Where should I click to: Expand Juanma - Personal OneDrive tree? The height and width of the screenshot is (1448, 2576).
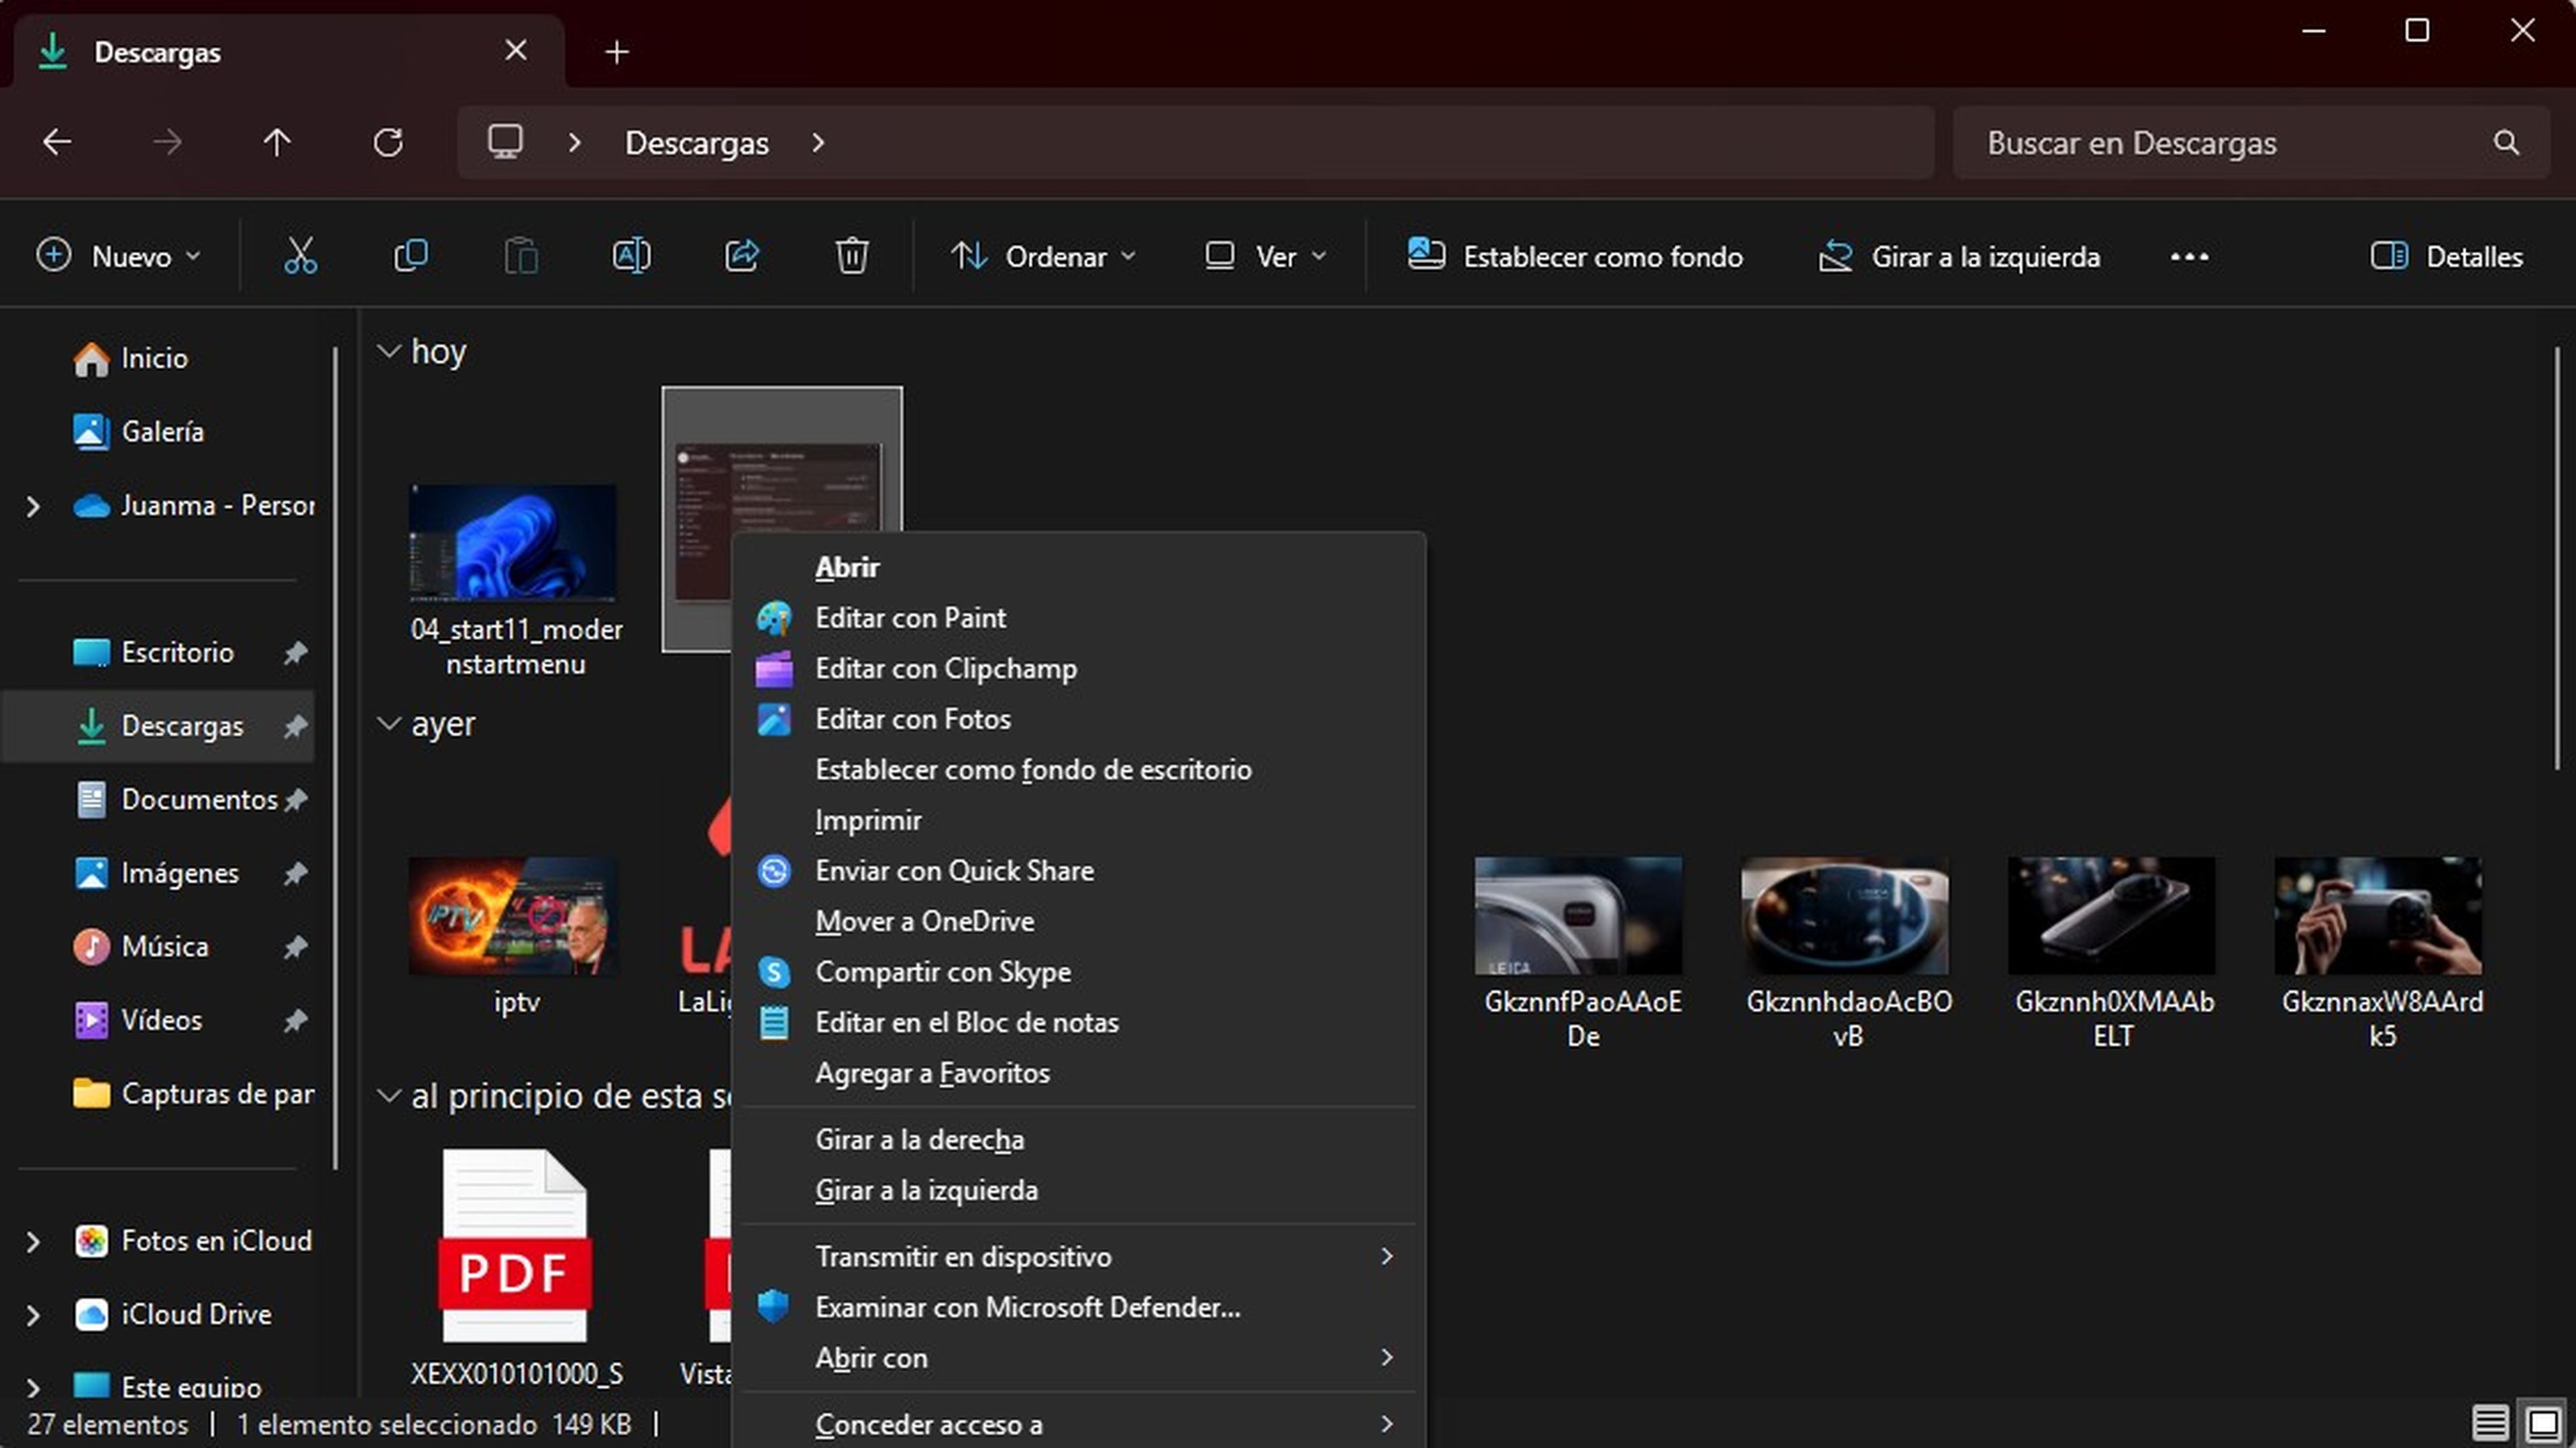33,506
